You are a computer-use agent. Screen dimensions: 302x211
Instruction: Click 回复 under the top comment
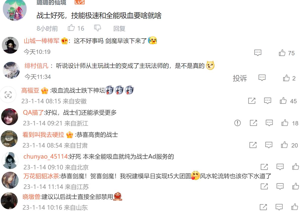tap(119, 28)
